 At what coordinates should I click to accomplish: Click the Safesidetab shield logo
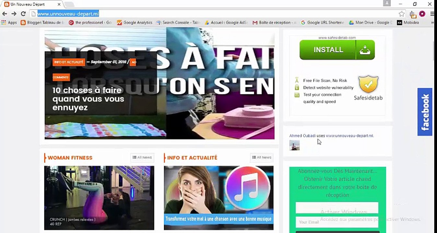369,84
